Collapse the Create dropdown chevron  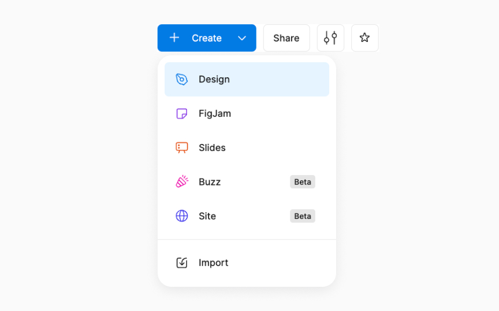pyautogui.click(x=242, y=39)
